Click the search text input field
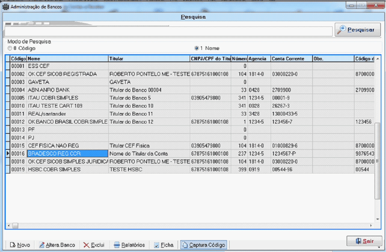 tap(168, 31)
